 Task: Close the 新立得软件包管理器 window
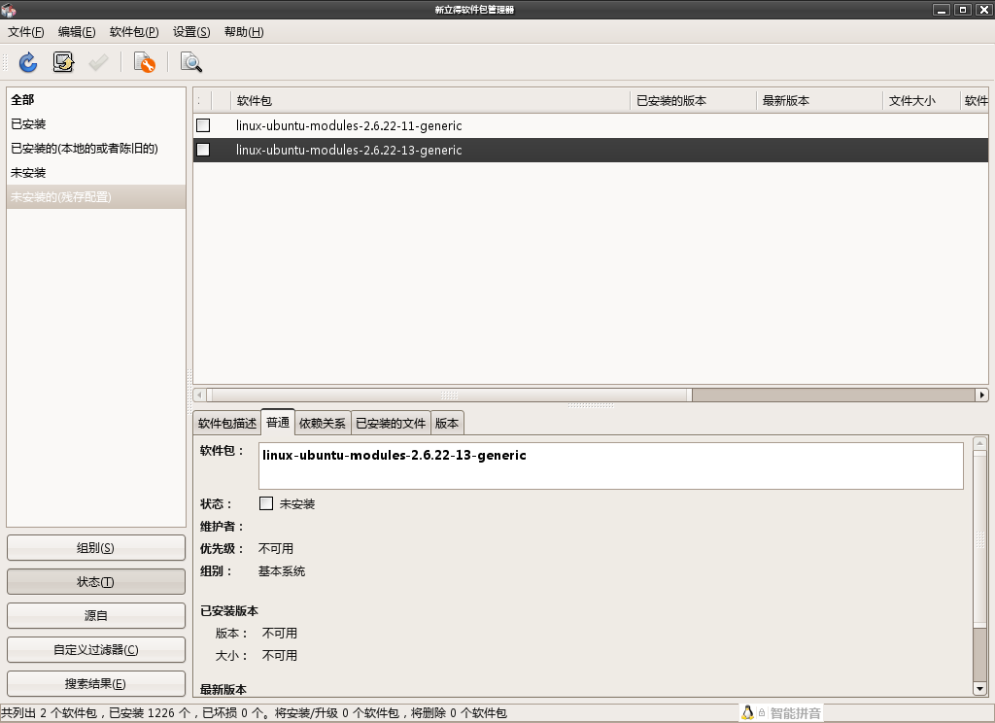983,10
